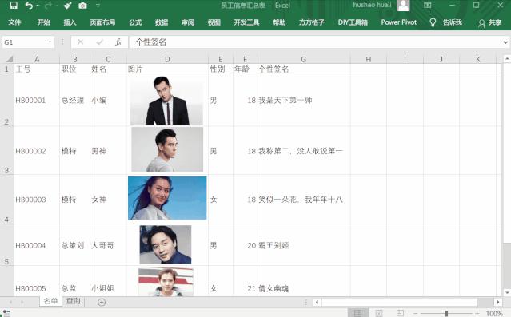This screenshot has height=317, width=511.
Task: Switch to the 开发工具 ribbon tab
Action: point(246,22)
